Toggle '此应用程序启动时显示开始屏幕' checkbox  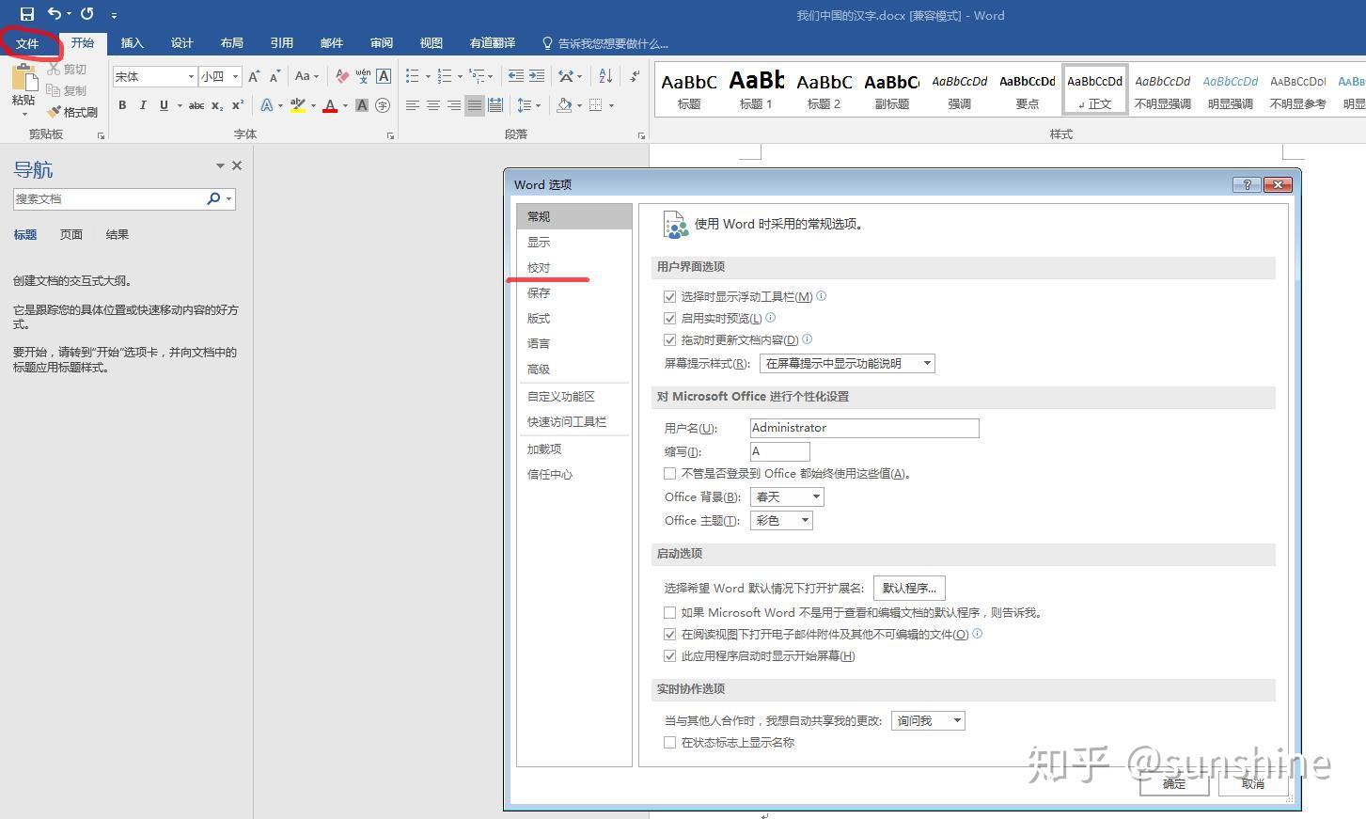click(x=670, y=656)
